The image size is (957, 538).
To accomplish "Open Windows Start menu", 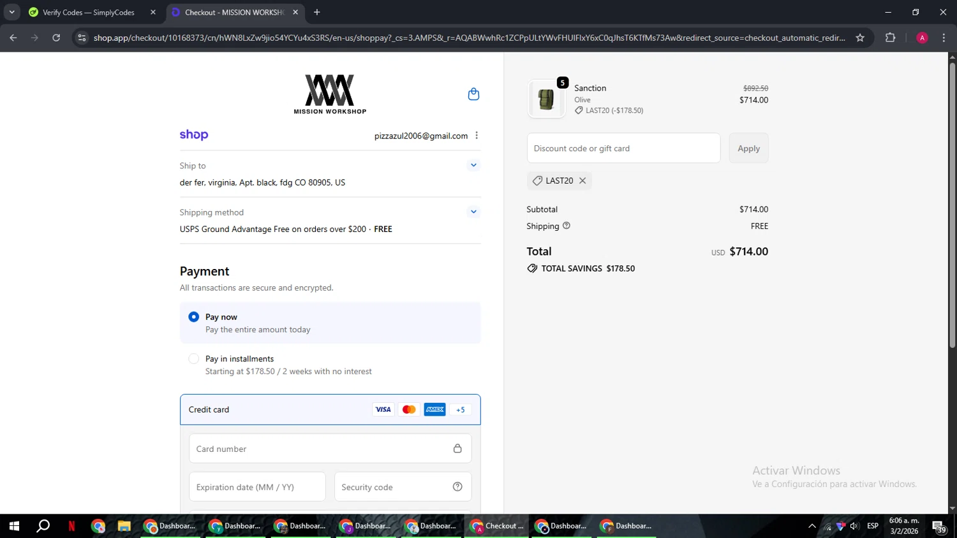I will (x=14, y=526).
